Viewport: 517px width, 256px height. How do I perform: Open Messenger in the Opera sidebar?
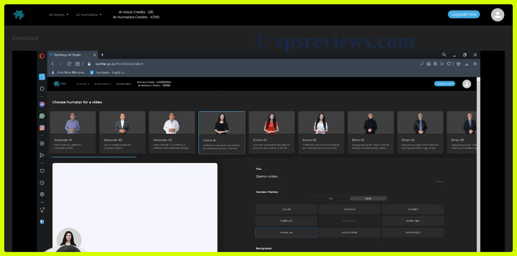42,104
